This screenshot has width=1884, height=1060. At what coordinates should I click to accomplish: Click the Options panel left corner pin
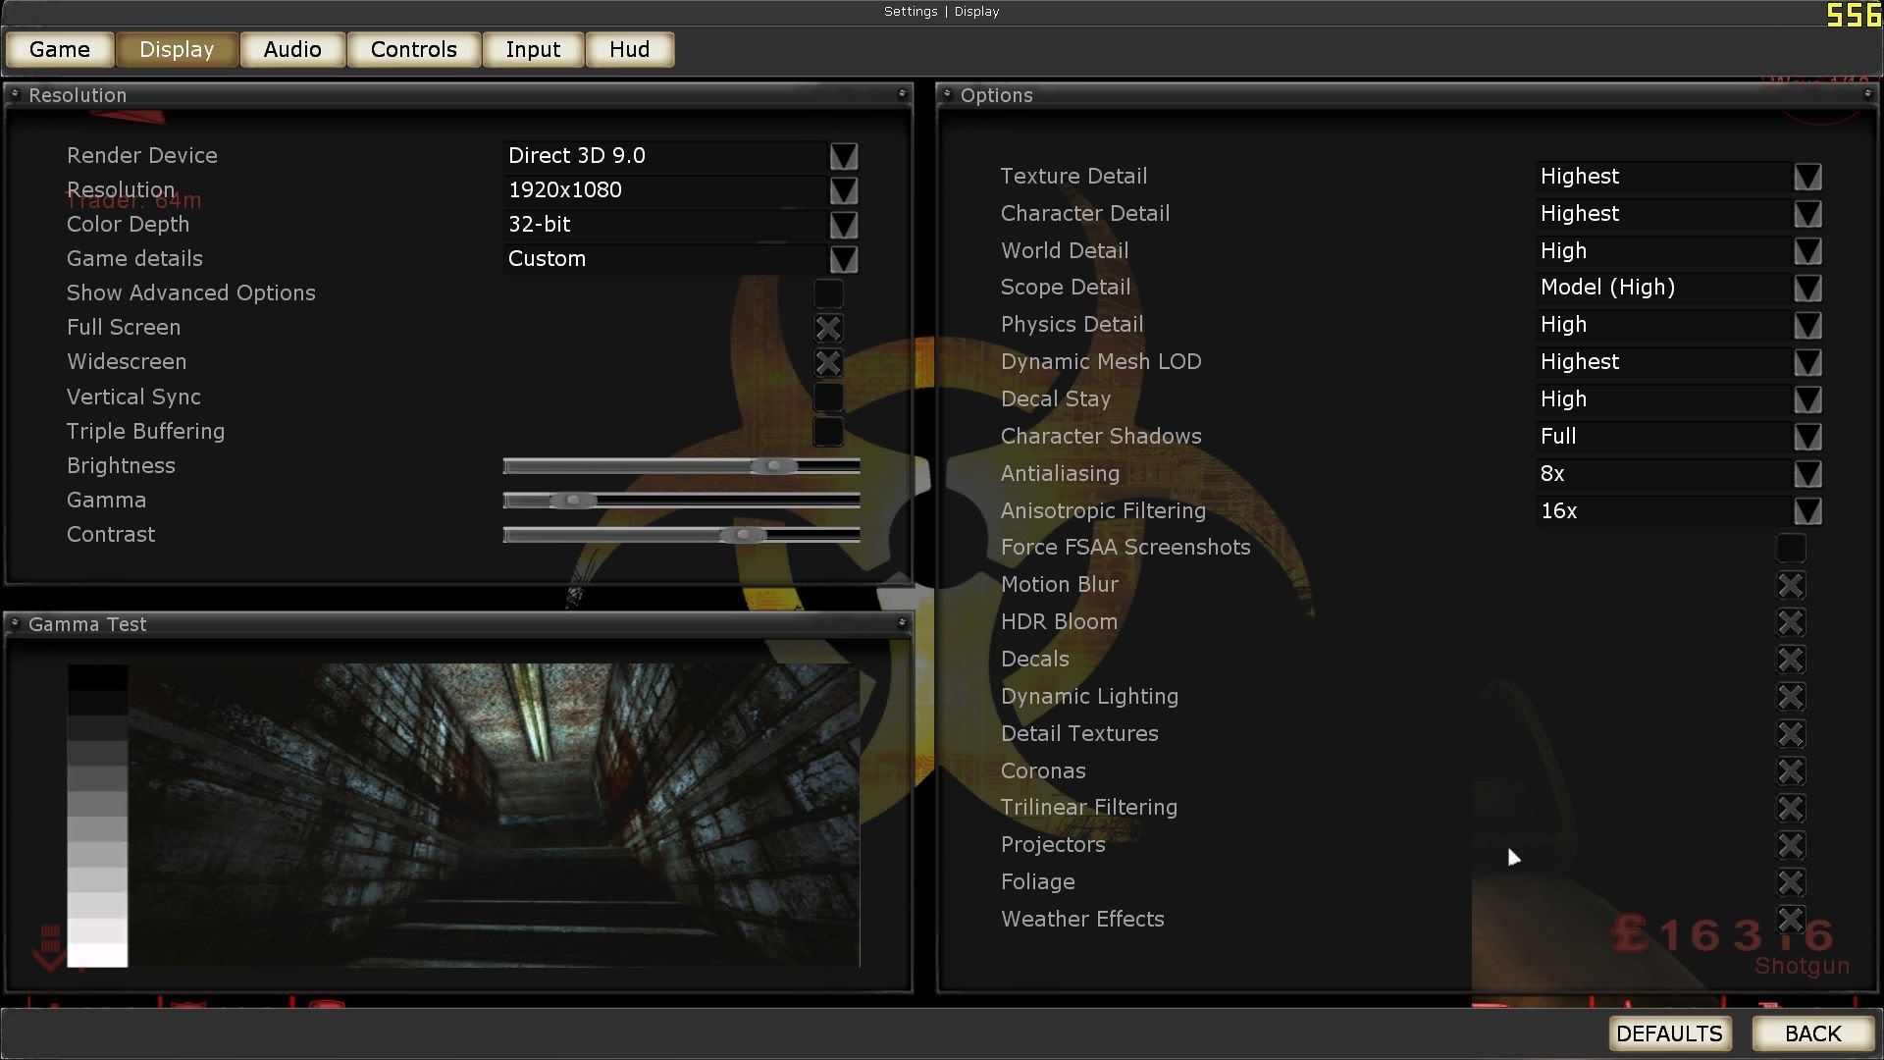(947, 93)
